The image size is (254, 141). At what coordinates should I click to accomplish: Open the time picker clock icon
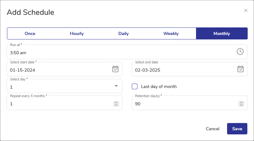tap(240, 51)
